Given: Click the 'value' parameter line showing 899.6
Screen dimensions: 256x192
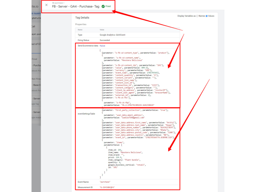Looking at the screenshot, I should click(125, 68).
